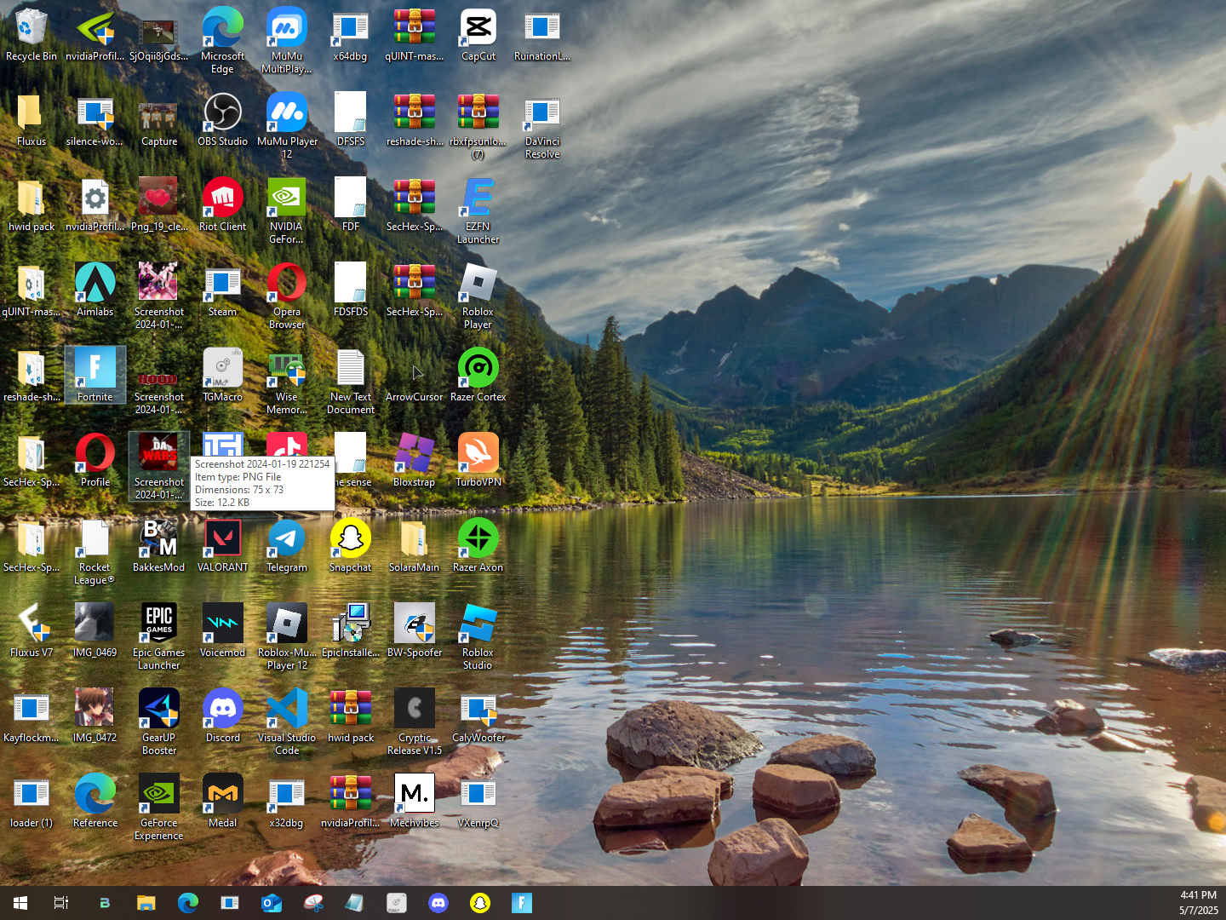Click the Riot Client desktop icon
This screenshot has width=1226, height=920.
point(223,204)
